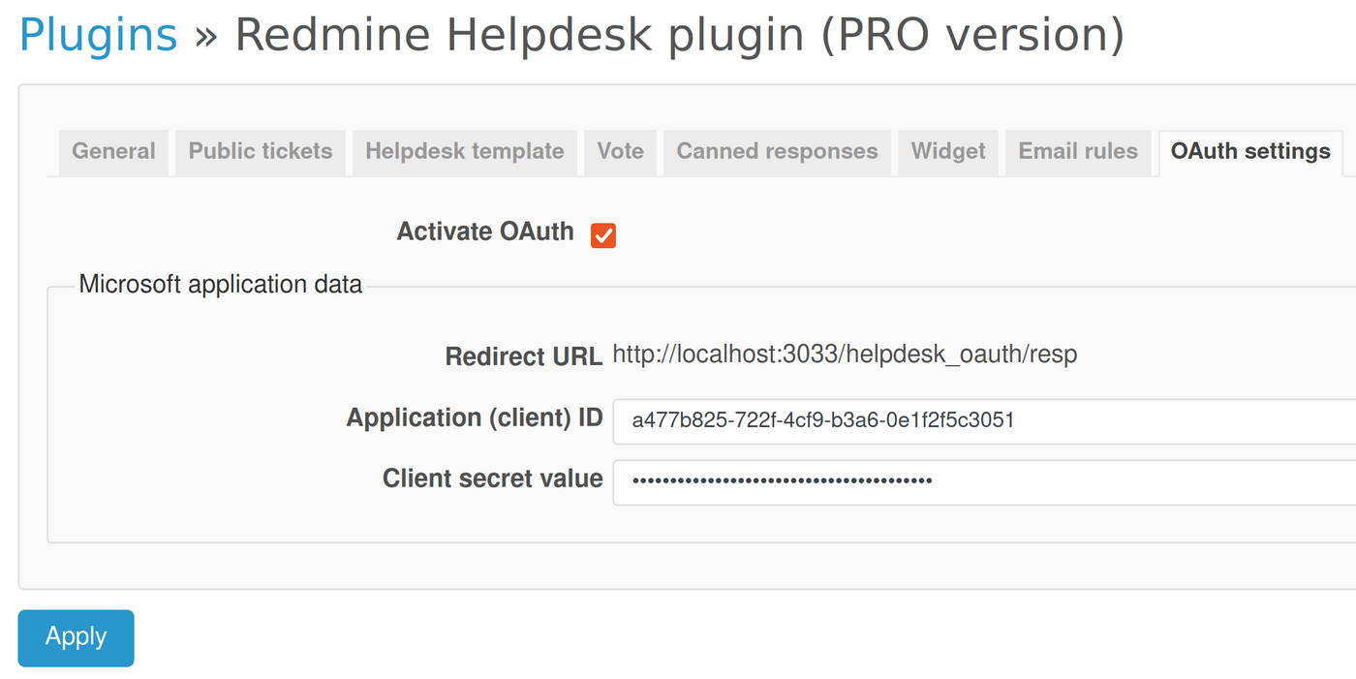
Task: Click the Application (client) ID input field
Action: point(872,421)
